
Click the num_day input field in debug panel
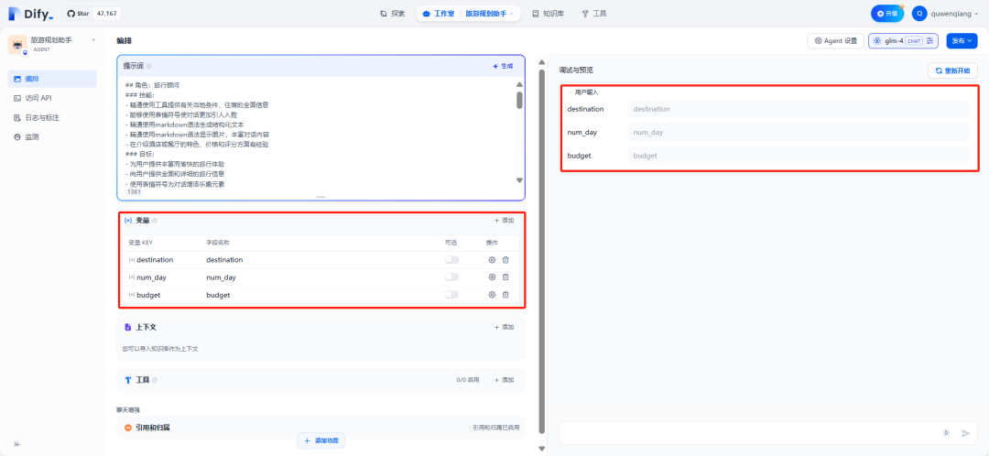798,133
